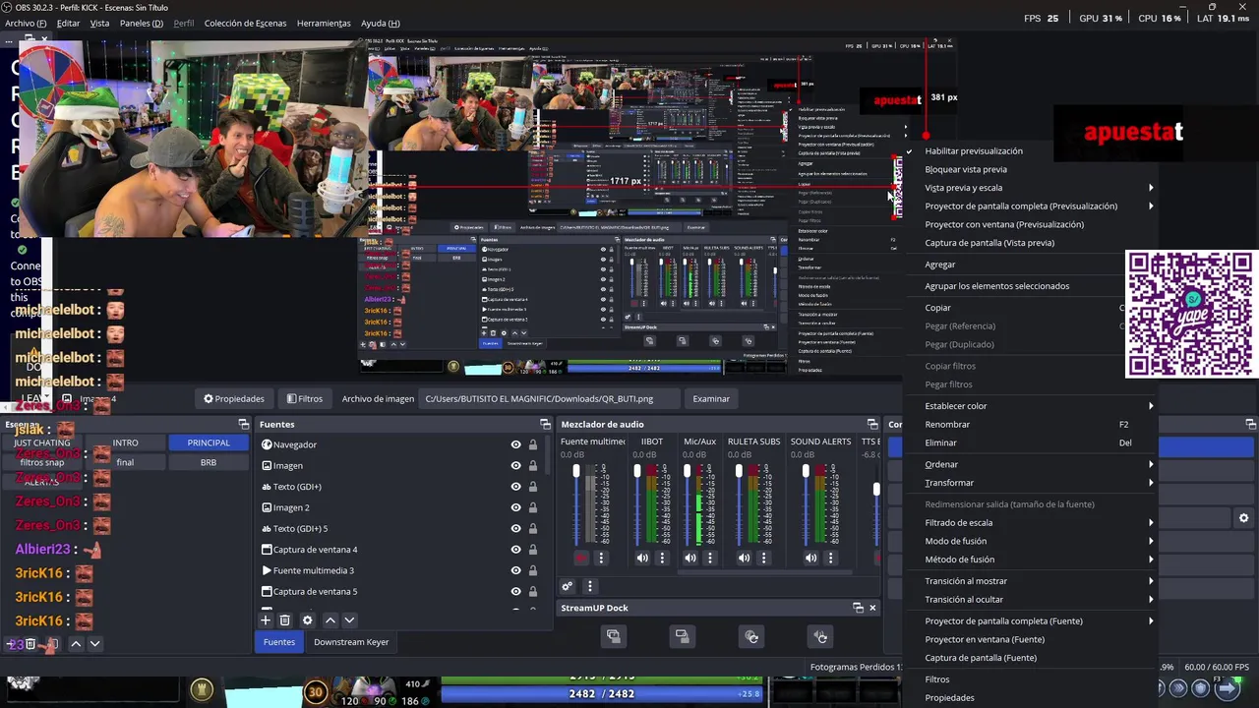Screen dimensions: 1259x708
Task: Toggle lock on Navegador source
Action: (533, 444)
